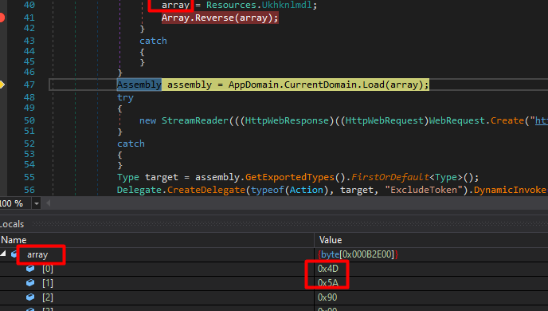548x311 pixels.
Task: Click the value 0x90
Action: pos(327,297)
